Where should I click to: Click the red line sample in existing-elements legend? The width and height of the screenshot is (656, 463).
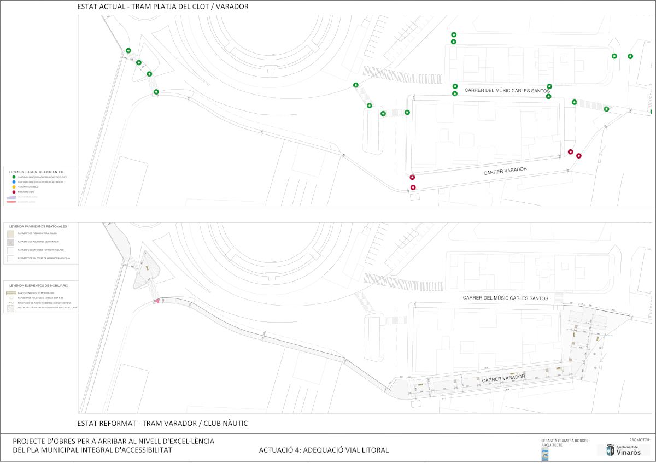pos(10,202)
